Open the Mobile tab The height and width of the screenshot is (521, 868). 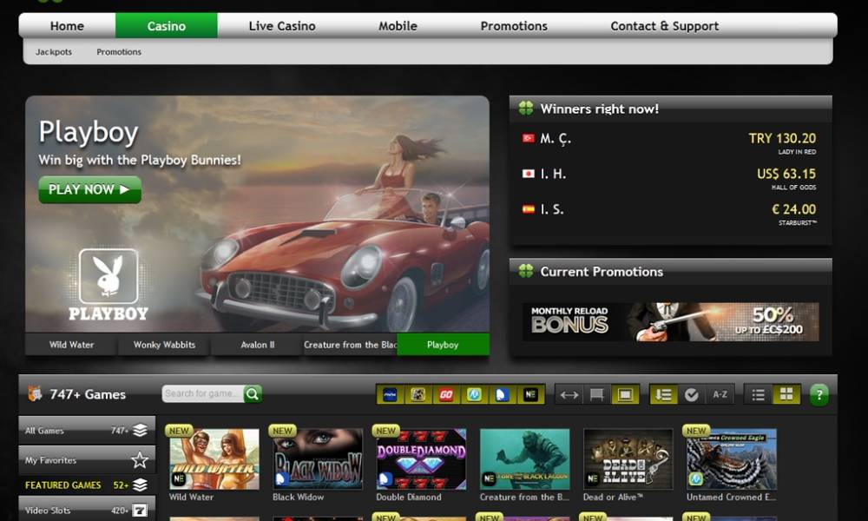(398, 26)
